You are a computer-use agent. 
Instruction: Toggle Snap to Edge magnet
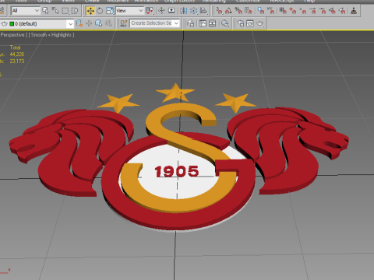point(332,11)
